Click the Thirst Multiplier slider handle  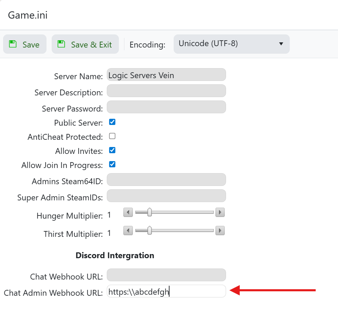pyautogui.click(x=150, y=230)
